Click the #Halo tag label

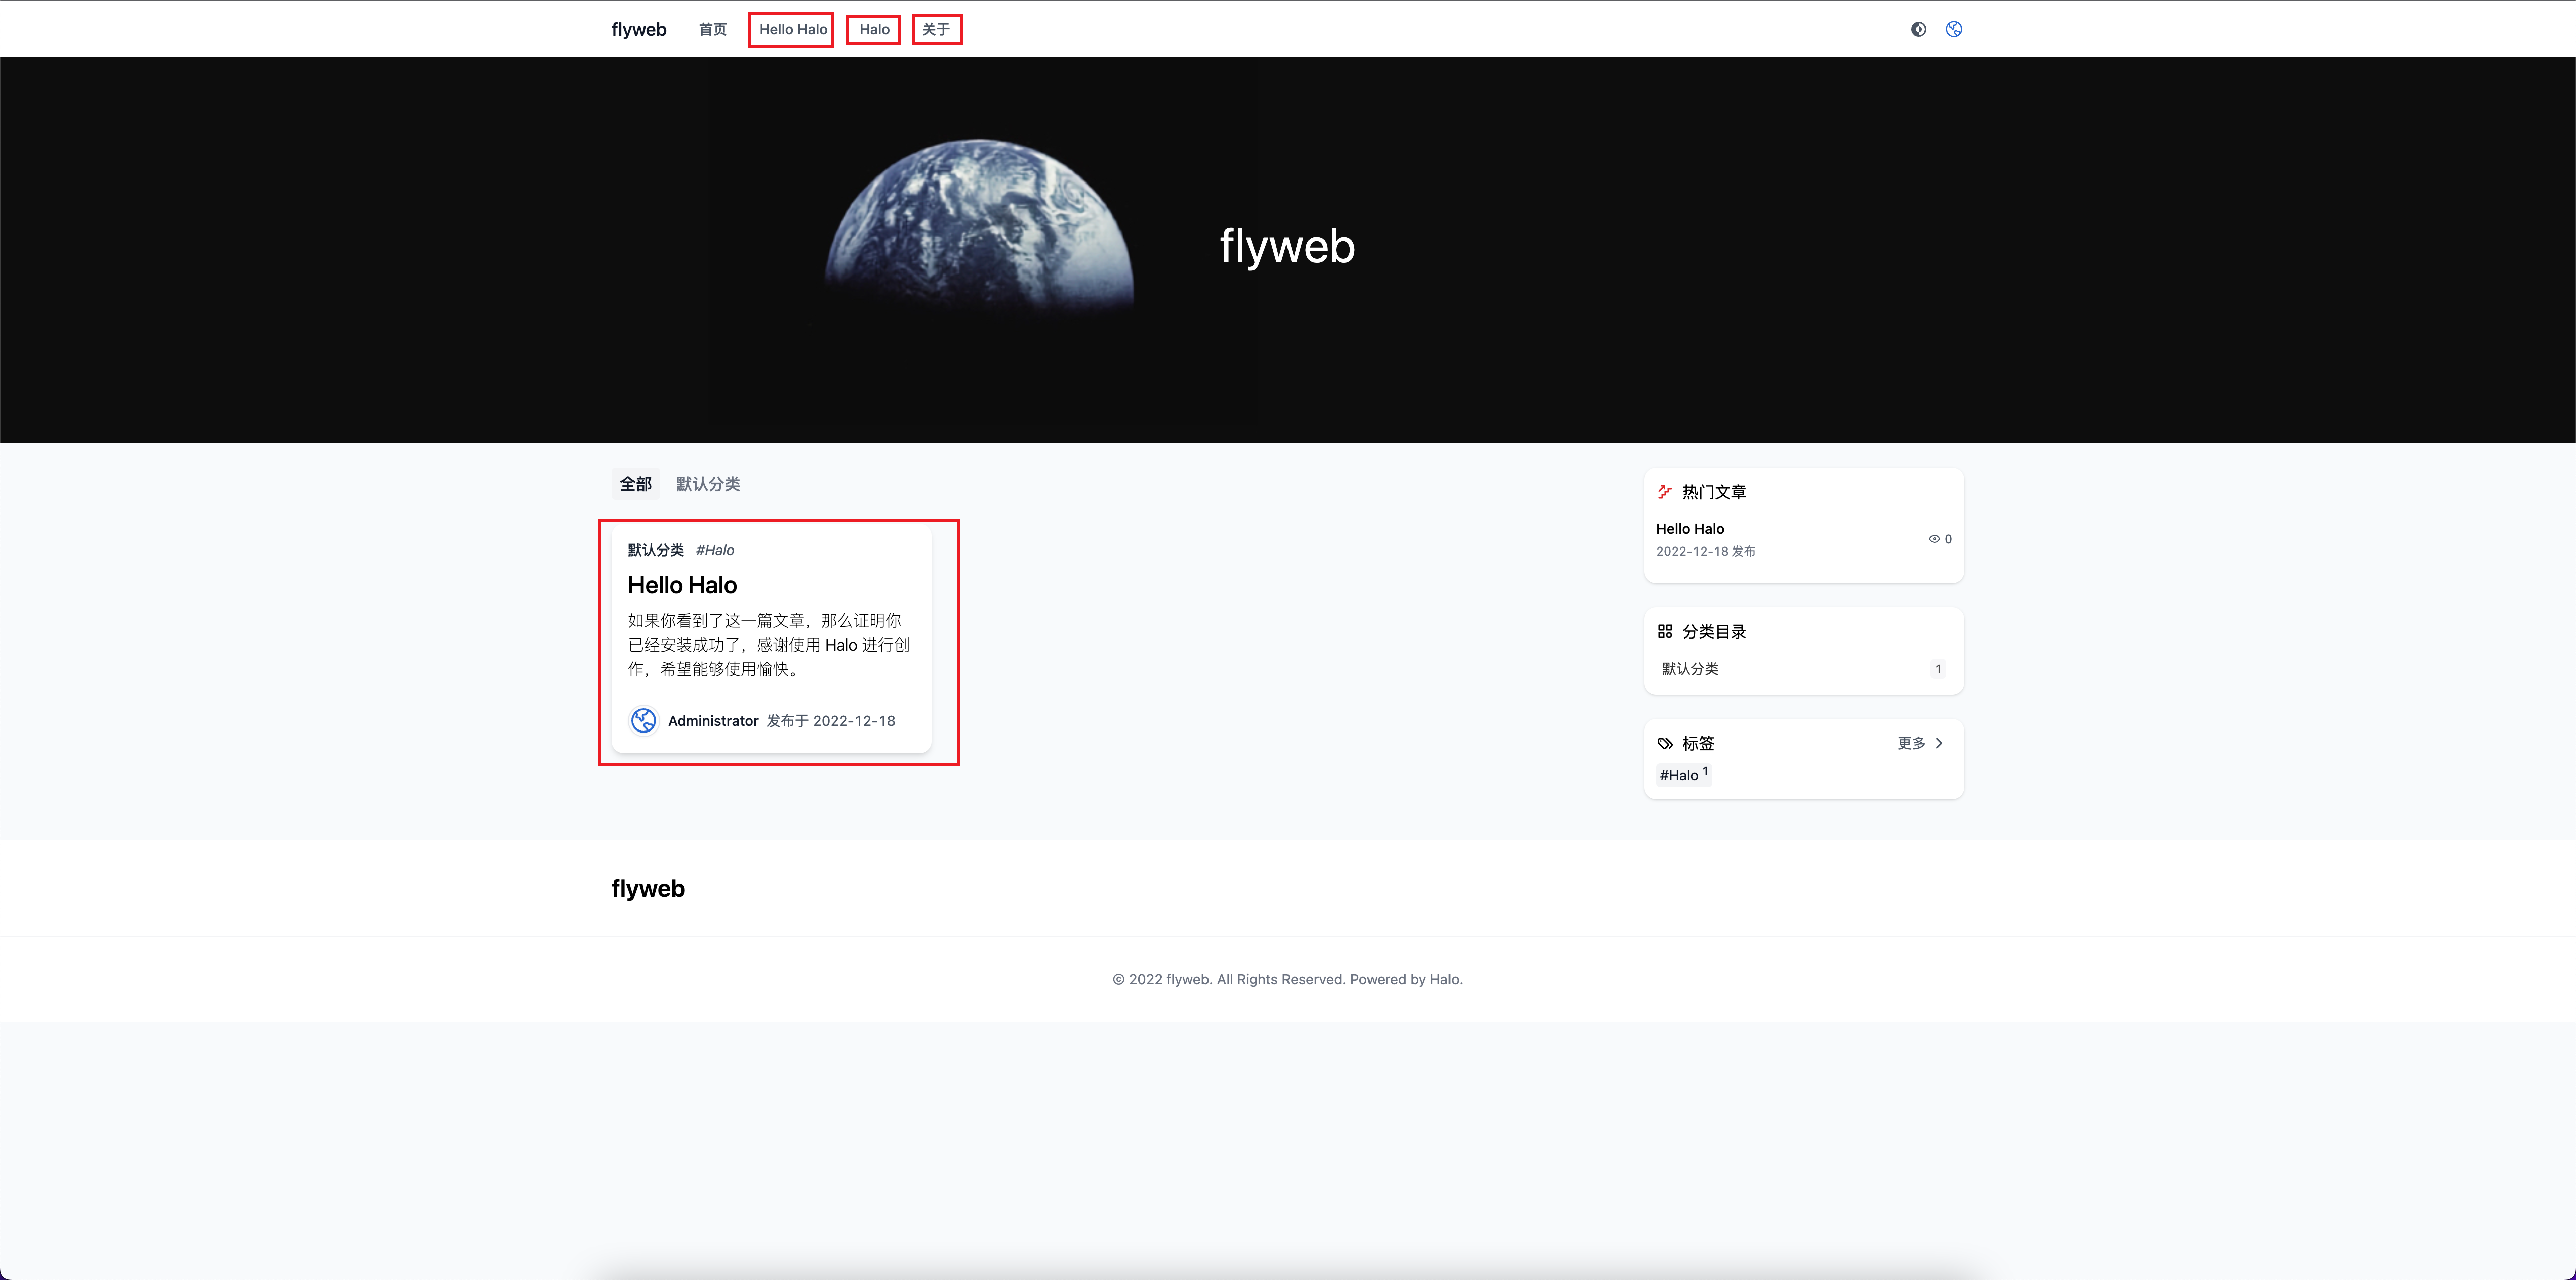pos(715,550)
